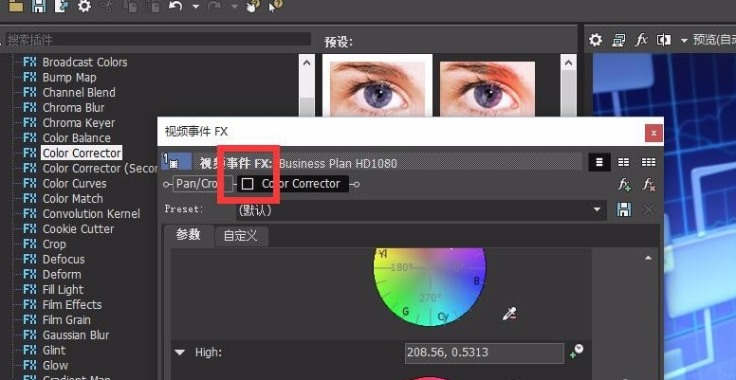The image size is (736, 380).
Task: Save the project via floppy disk icon
Action: click(39, 6)
